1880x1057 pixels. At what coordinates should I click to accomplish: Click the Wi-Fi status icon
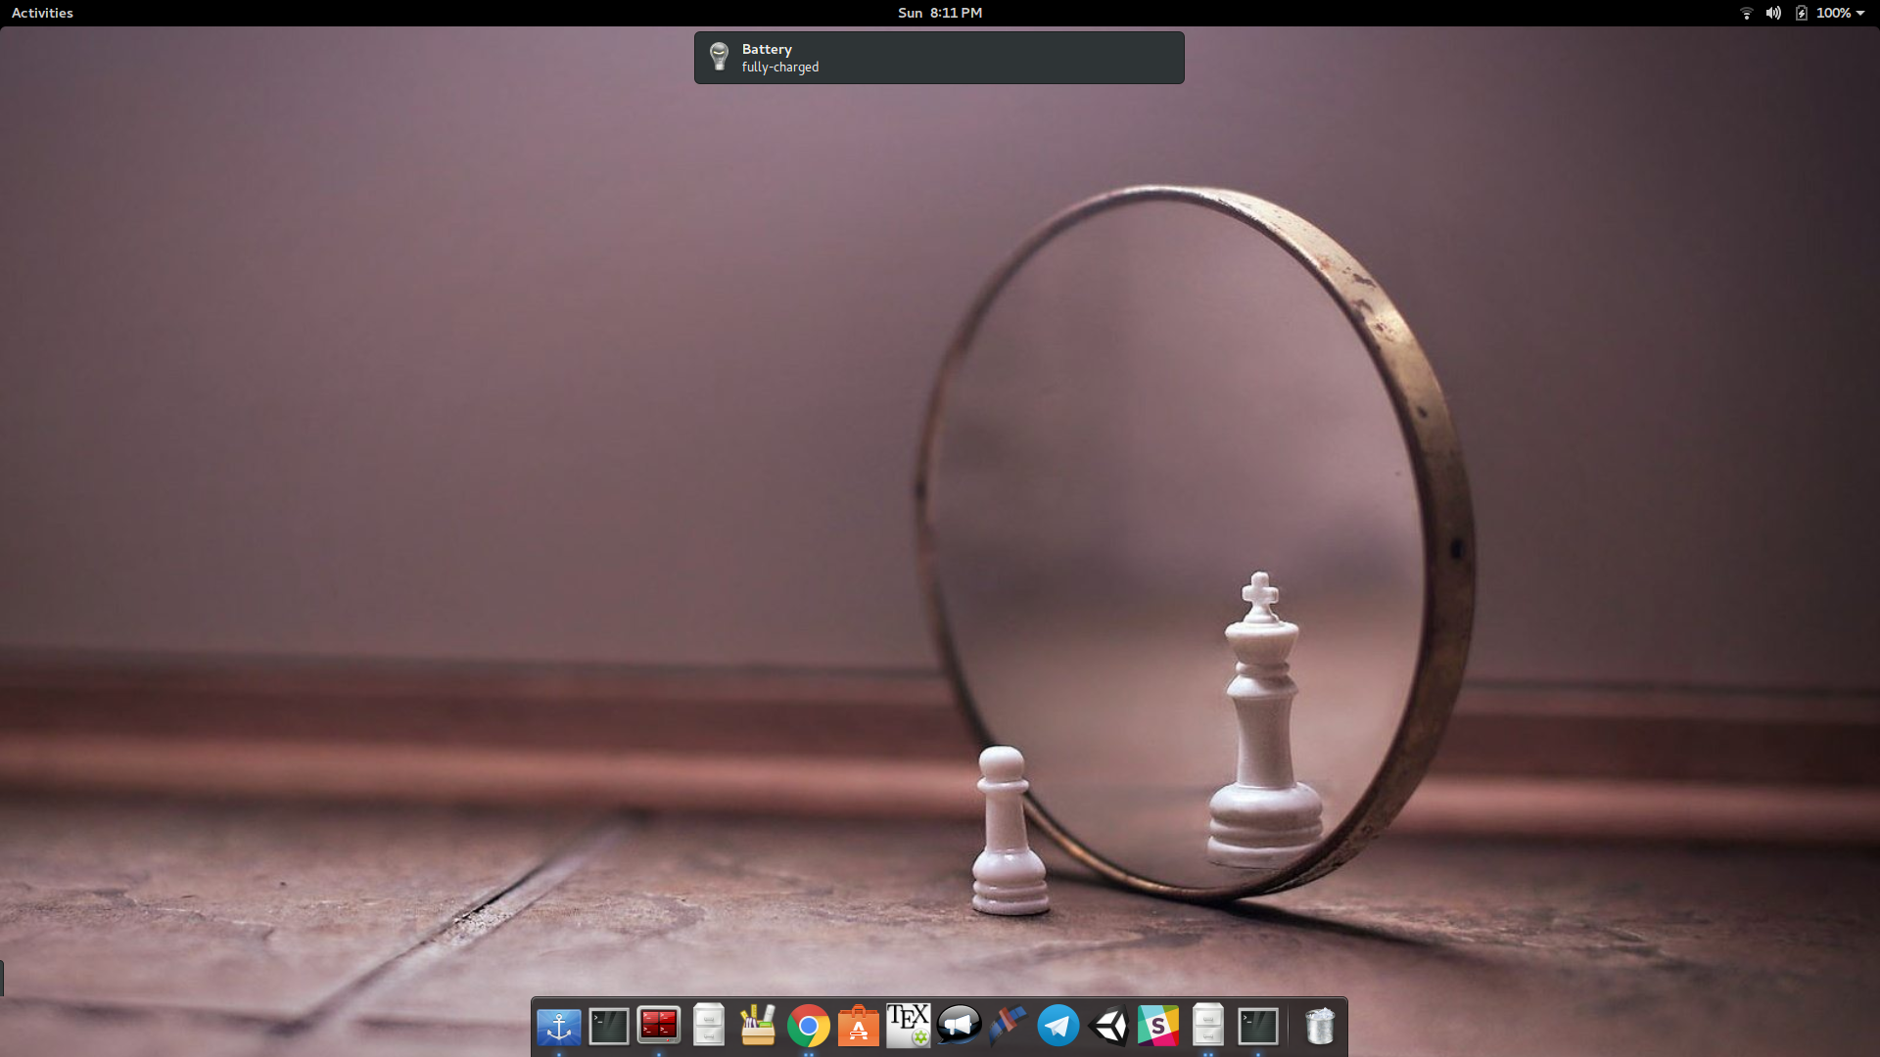click(1746, 13)
